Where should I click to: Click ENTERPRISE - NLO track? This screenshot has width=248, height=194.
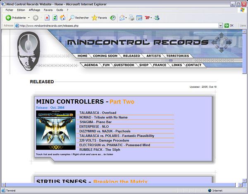pos(94,126)
